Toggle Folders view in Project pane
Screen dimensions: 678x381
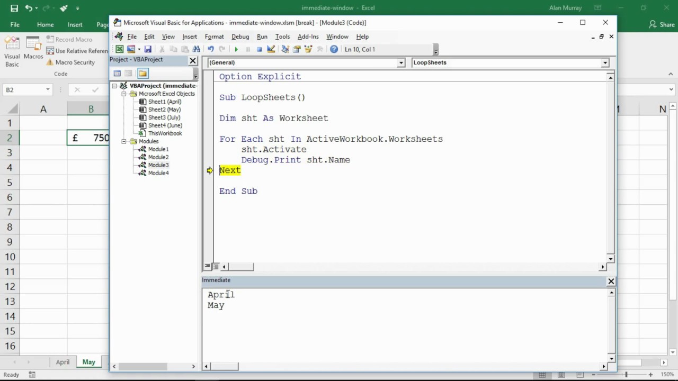click(x=142, y=74)
